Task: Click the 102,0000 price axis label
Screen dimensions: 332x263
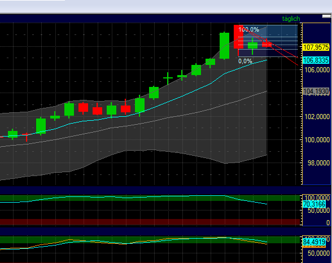Action: (317, 117)
